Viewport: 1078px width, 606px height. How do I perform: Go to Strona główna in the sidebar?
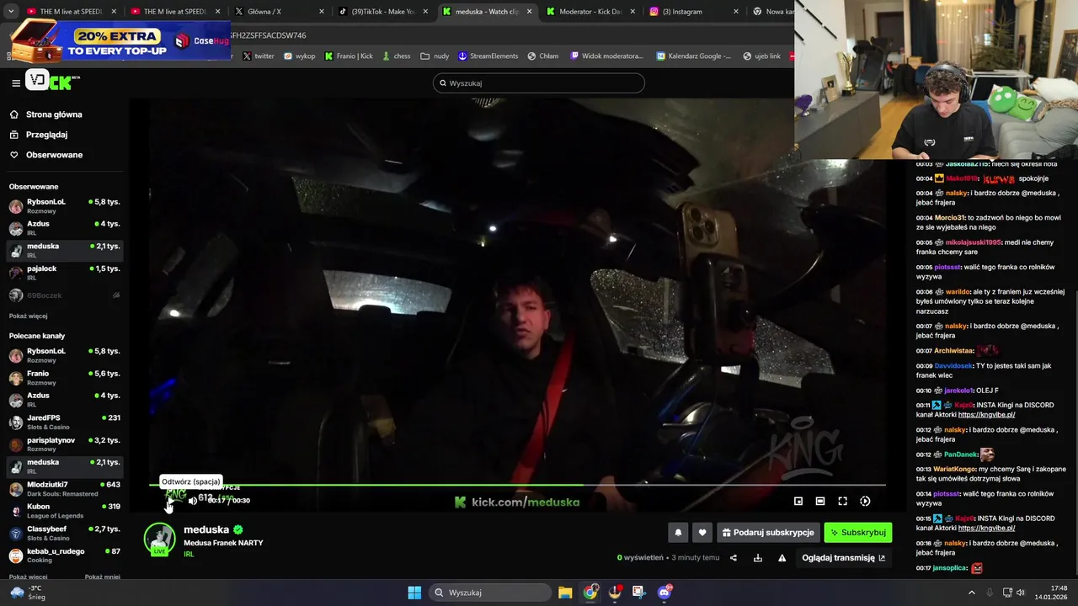pyautogui.click(x=54, y=114)
